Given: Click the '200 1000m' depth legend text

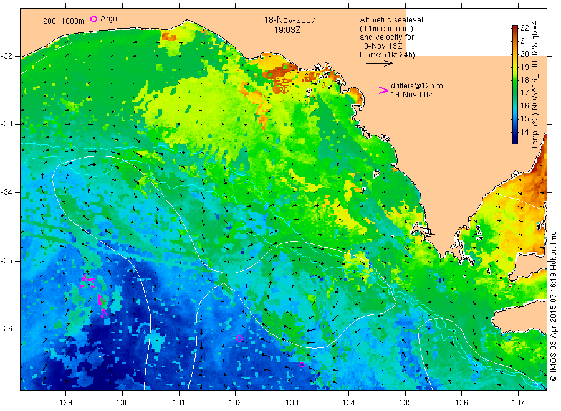Looking at the screenshot, I should 64,21.
